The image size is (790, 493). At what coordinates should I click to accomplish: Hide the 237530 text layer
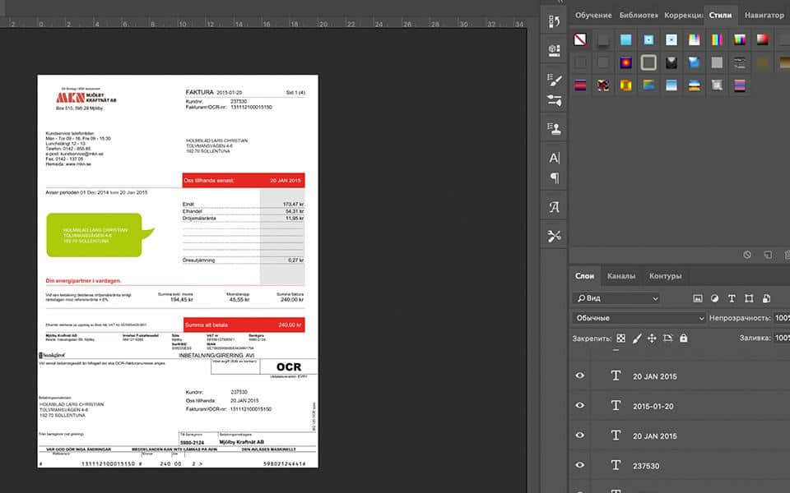pos(580,465)
